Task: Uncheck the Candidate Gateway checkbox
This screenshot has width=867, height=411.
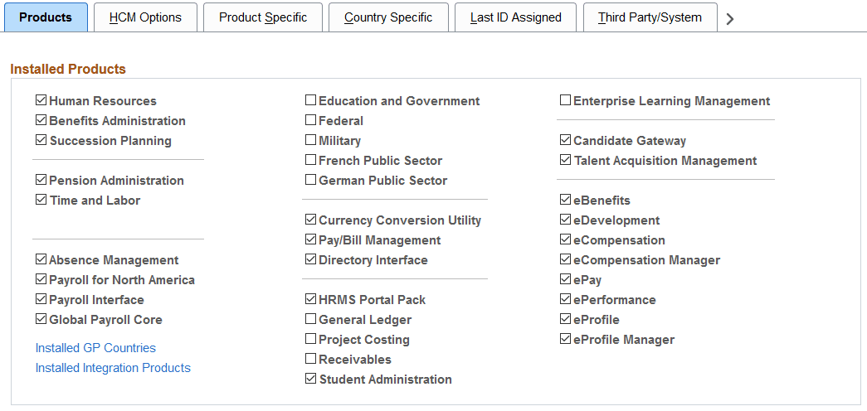Action: tap(565, 140)
